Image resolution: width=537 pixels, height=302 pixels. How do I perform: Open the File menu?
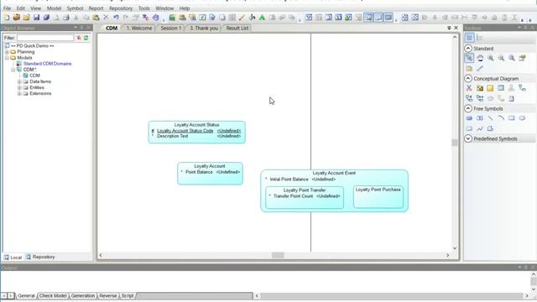(7, 8)
